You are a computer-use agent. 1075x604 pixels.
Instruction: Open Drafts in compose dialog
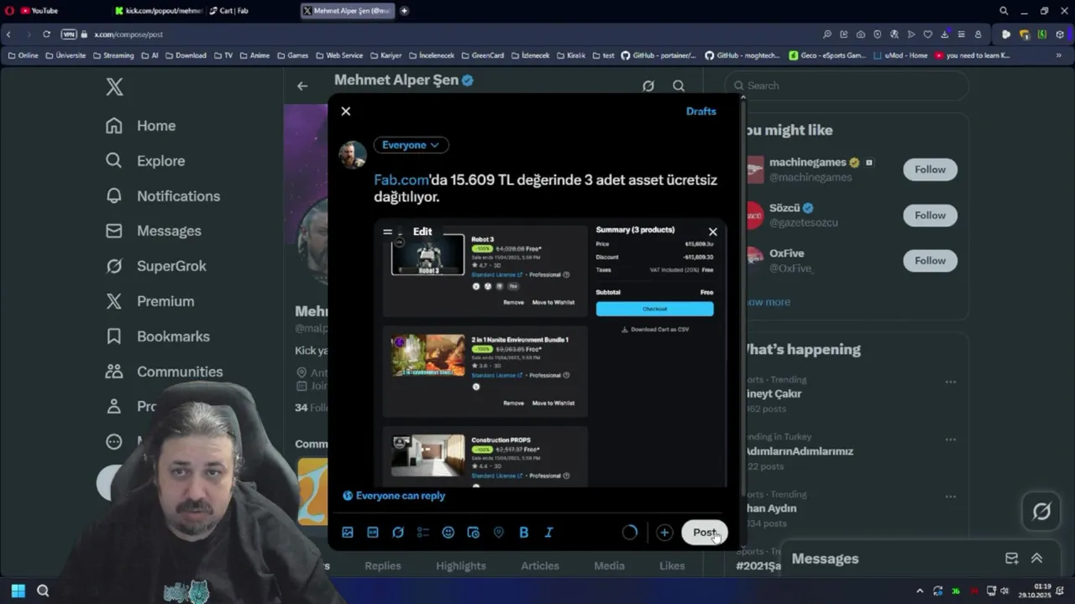(x=701, y=111)
